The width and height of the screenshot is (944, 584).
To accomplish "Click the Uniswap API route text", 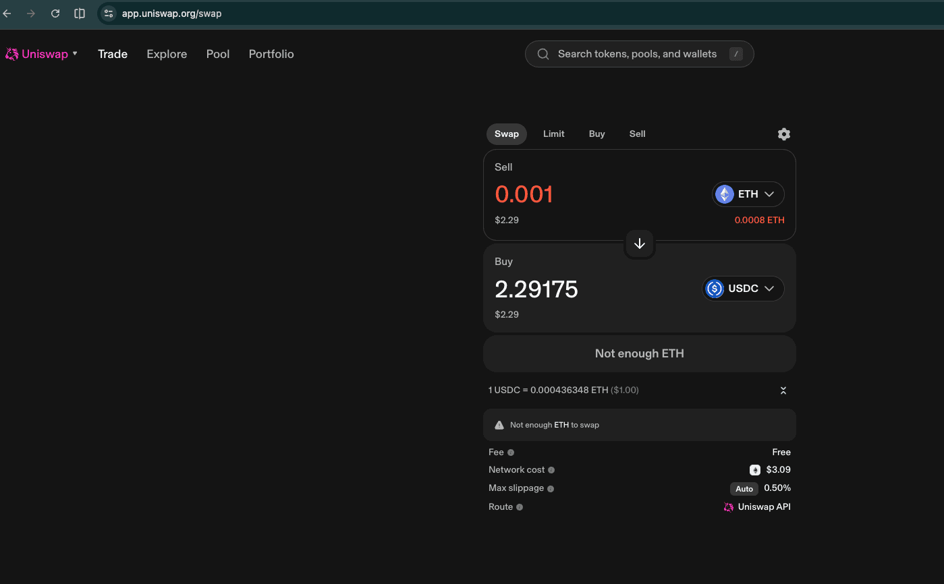I will (765, 506).
